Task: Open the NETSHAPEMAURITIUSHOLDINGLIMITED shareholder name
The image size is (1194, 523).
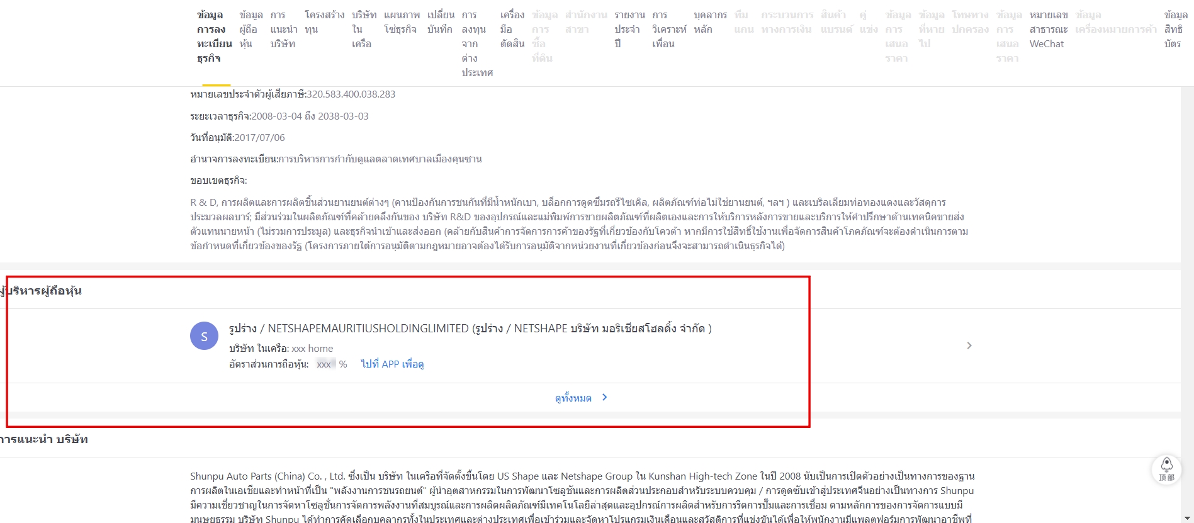Action: 470,329
